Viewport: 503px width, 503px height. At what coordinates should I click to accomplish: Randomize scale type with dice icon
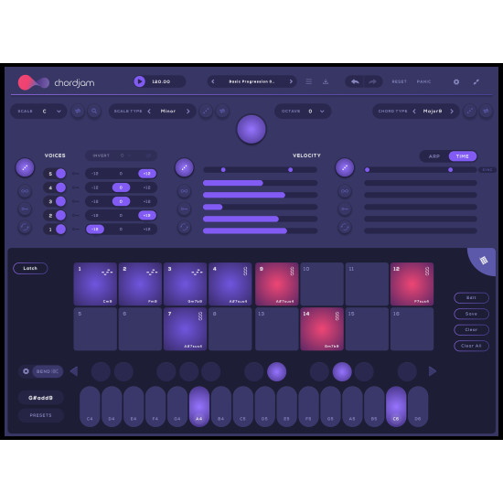point(206,111)
